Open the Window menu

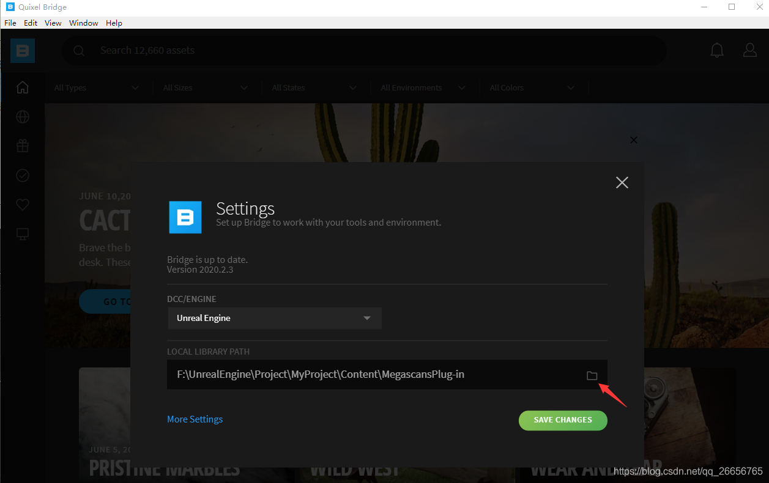(x=84, y=23)
